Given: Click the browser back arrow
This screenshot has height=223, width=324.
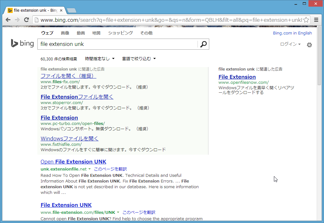Looking at the screenshot, I should coord(8,20).
